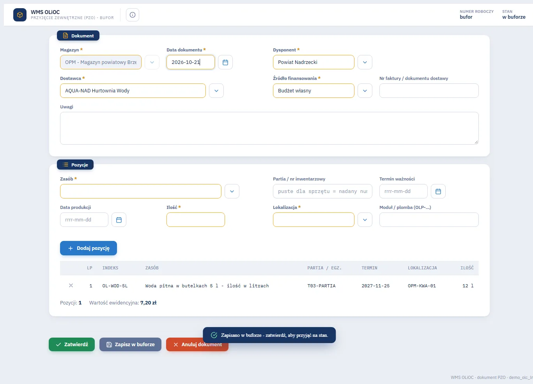Image resolution: width=533 pixels, height=384 pixels.
Task: Open calendar picker for Data produkcji
Action: click(x=119, y=220)
